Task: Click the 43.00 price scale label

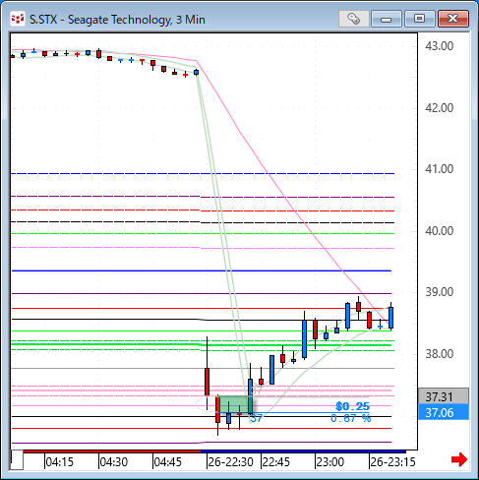Action: 440,46
